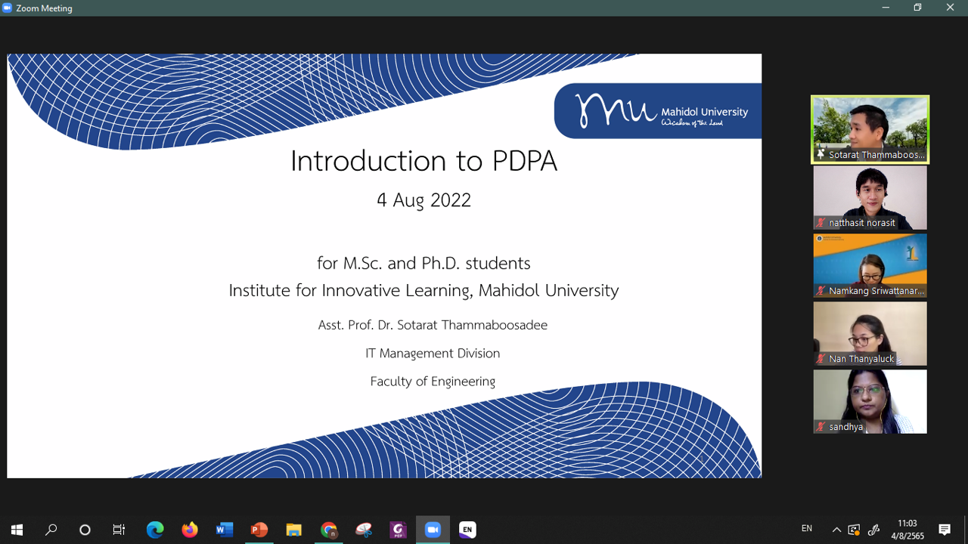Open the notification action center
The height and width of the screenshot is (544, 968).
(945, 530)
